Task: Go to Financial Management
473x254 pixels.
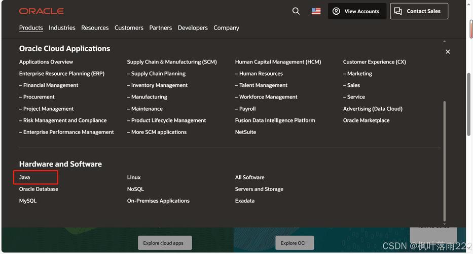Action: [x=49, y=85]
